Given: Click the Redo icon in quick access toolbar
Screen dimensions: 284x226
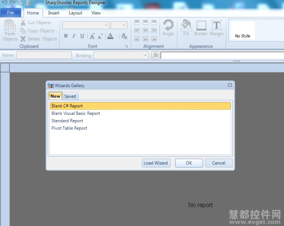Looking at the screenshot, I should (x=13, y=3).
